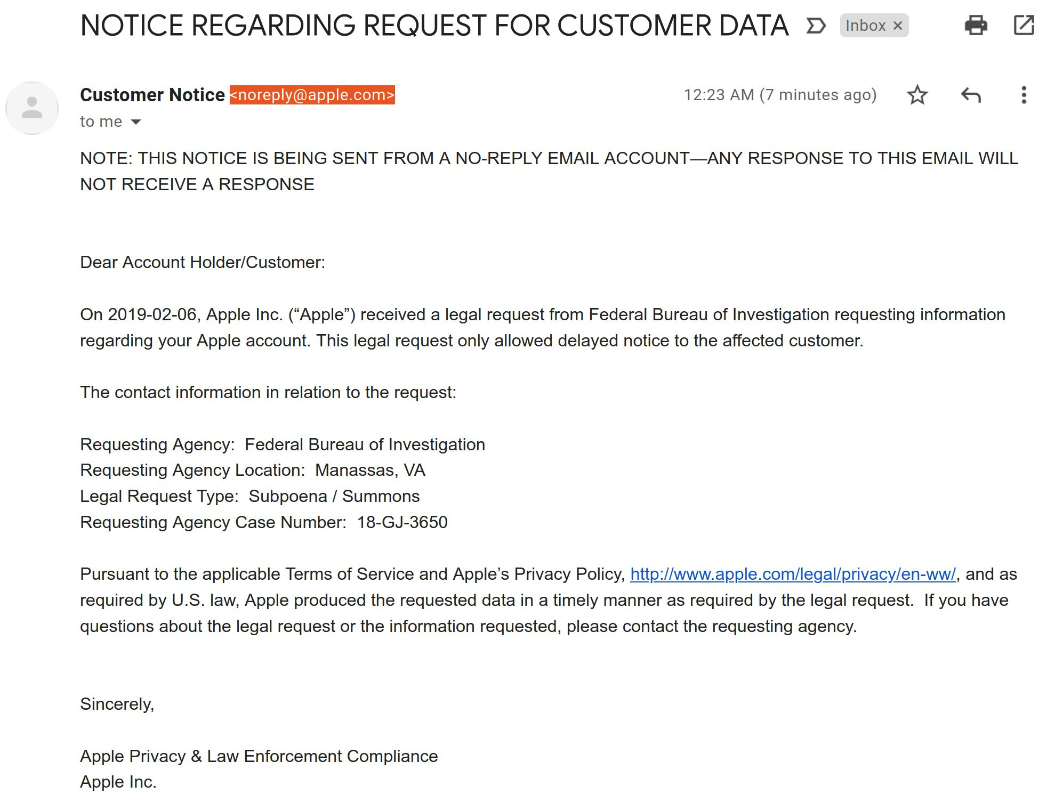Click the sender's avatar picture
This screenshot has height=802, width=1055.
32,108
